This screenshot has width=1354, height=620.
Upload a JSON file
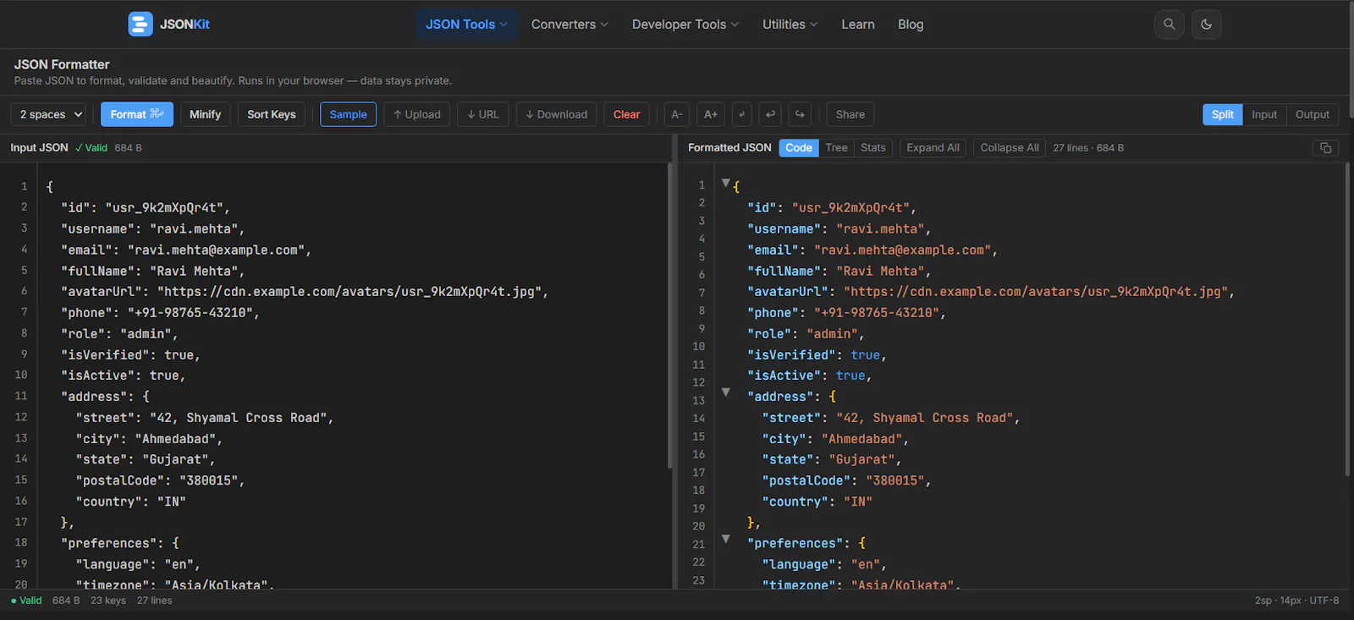417,114
